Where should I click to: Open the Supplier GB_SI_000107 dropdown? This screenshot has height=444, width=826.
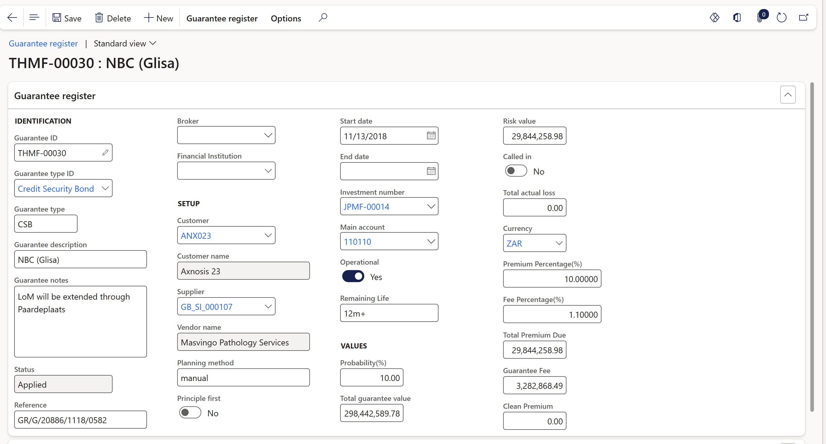tap(268, 307)
